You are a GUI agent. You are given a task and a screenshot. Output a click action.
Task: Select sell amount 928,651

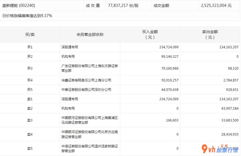[232, 89]
